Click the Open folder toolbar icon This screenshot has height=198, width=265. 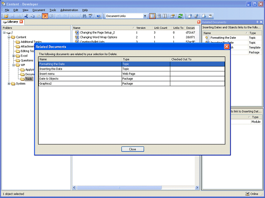(x=6, y=16)
